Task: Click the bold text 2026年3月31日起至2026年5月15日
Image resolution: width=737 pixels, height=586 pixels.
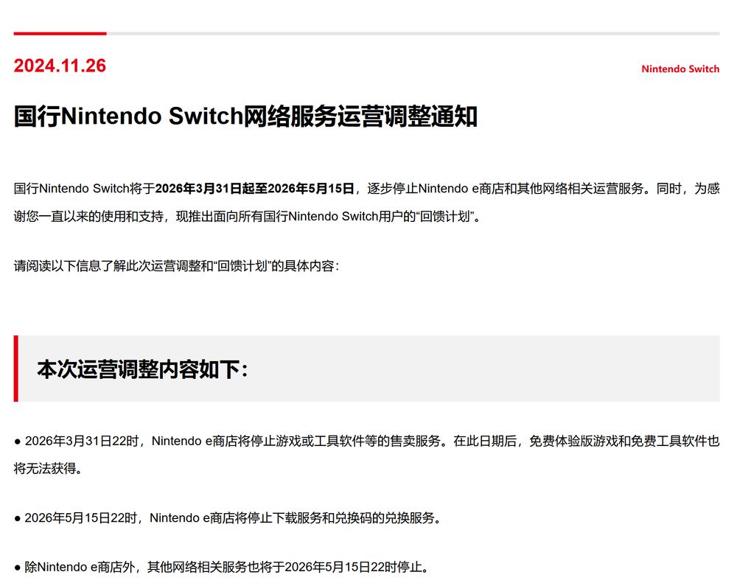Action: 254,189
